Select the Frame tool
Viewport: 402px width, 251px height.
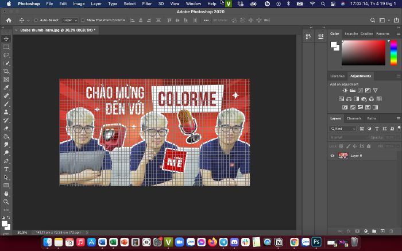pyautogui.click(x=6, y=79)
